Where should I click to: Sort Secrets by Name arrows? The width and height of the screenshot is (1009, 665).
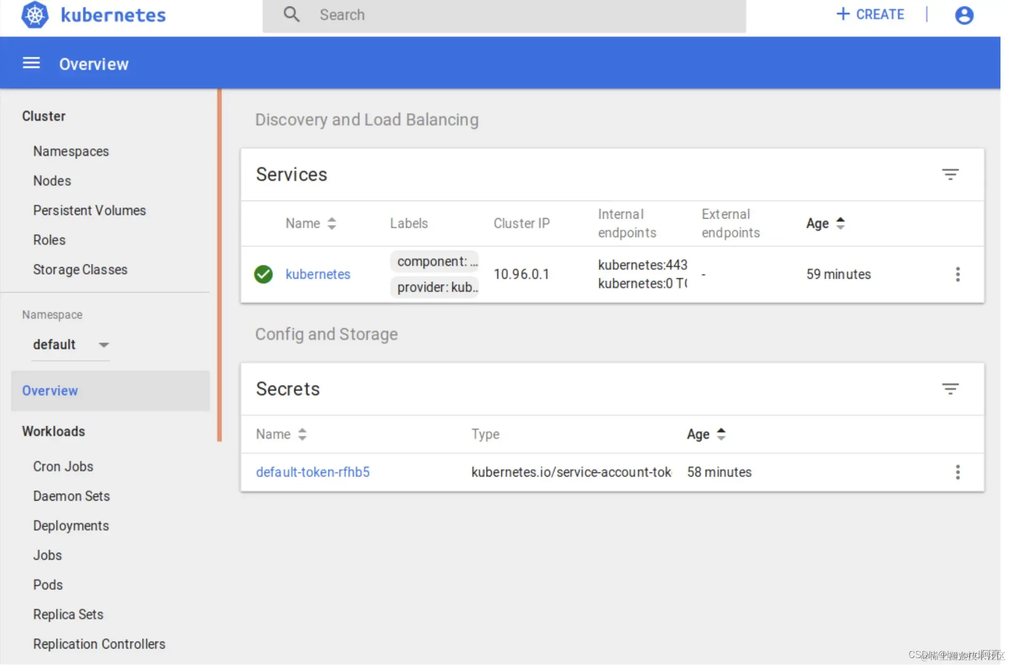(302, 435)
